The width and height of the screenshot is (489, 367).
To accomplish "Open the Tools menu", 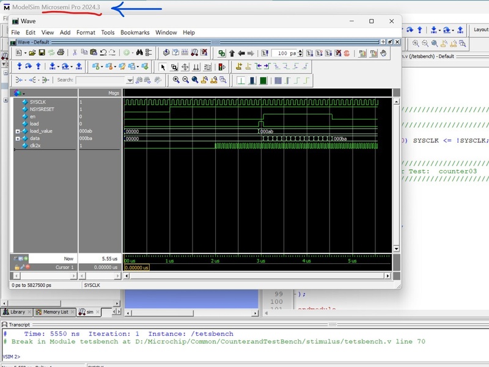I will 108,32.
